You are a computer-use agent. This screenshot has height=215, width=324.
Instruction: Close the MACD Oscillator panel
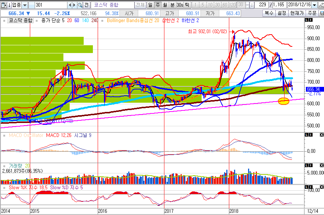tap(321, 135)
